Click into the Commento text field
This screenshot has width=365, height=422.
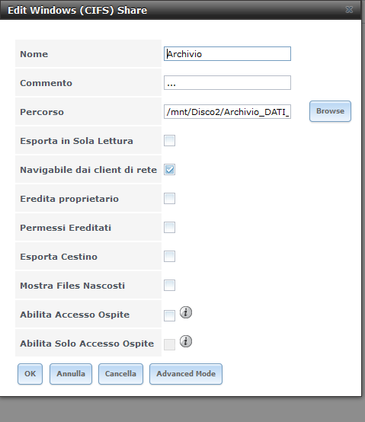click(227, 82)
